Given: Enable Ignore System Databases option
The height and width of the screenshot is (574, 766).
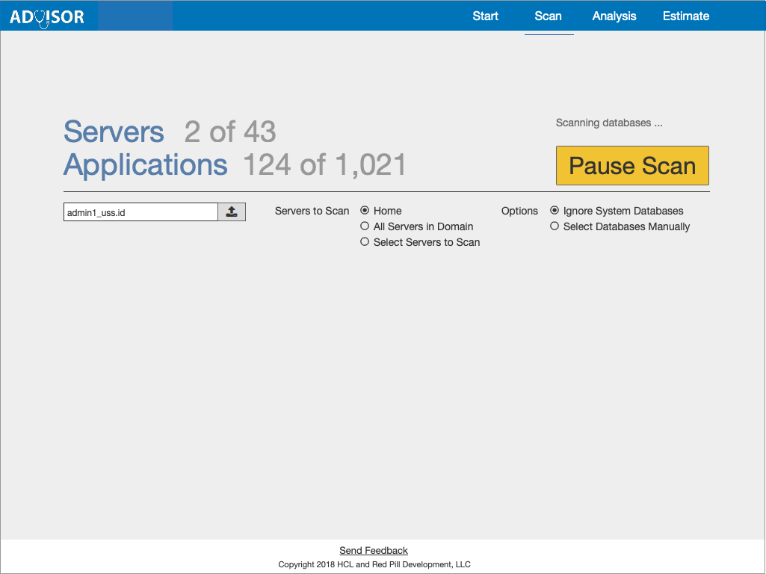Looking at the screenshot, I should point(555,211).
